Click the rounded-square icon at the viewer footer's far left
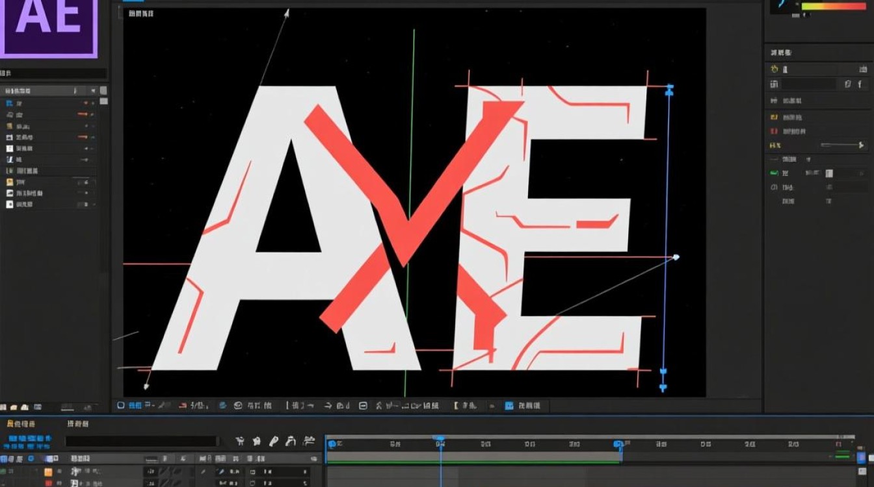 [x=120, y=405]
